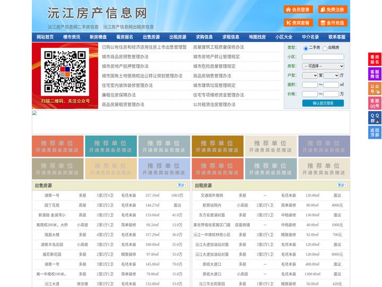
Task: Click 返回顶部 floating sidebar icon
Action: pos(375,132)
